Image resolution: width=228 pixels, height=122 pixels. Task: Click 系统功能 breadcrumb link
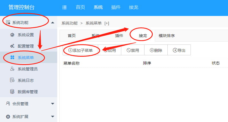coord(70,23)
